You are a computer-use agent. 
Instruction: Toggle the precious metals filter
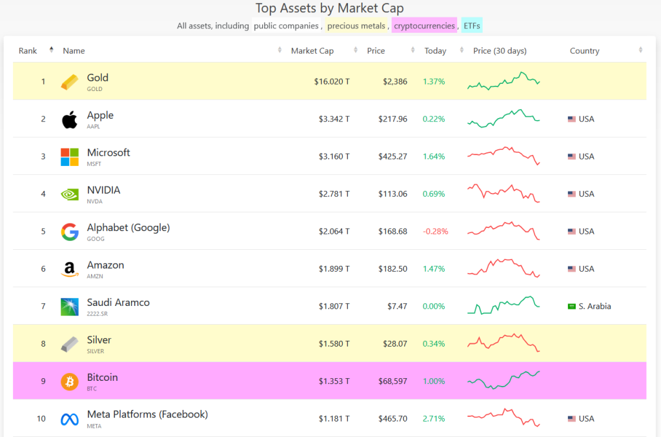[356, 26]
